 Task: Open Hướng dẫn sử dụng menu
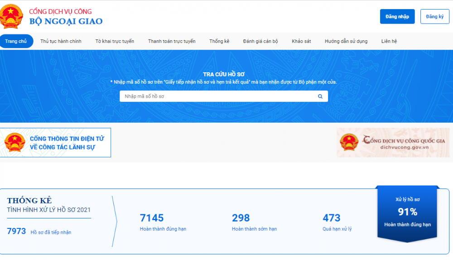pos(346,41)
